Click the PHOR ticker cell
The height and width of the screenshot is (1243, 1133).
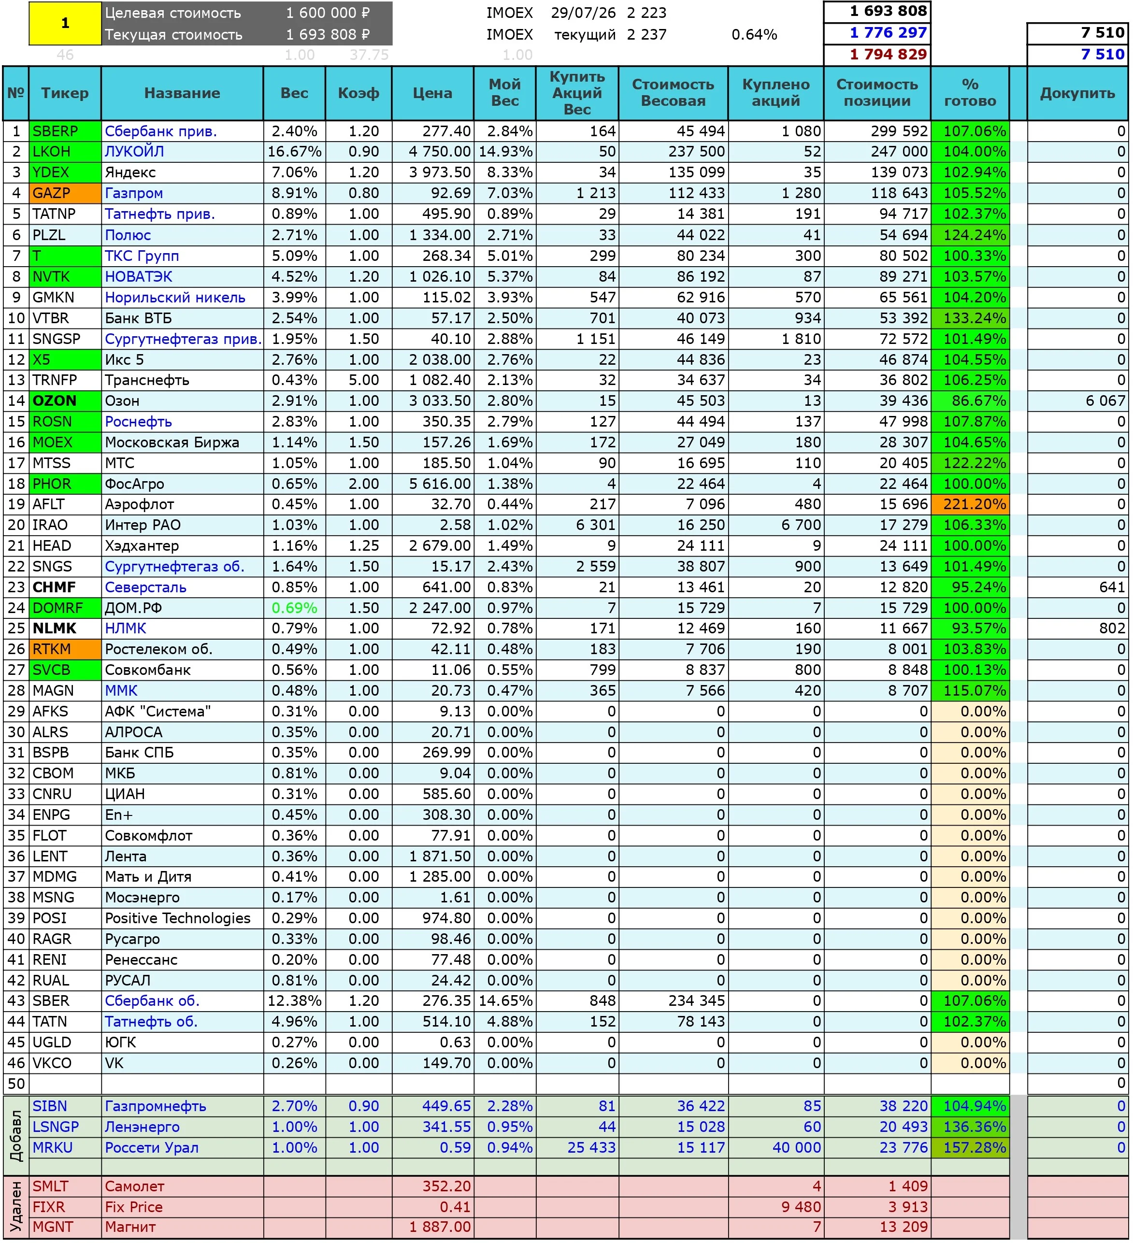65,484
